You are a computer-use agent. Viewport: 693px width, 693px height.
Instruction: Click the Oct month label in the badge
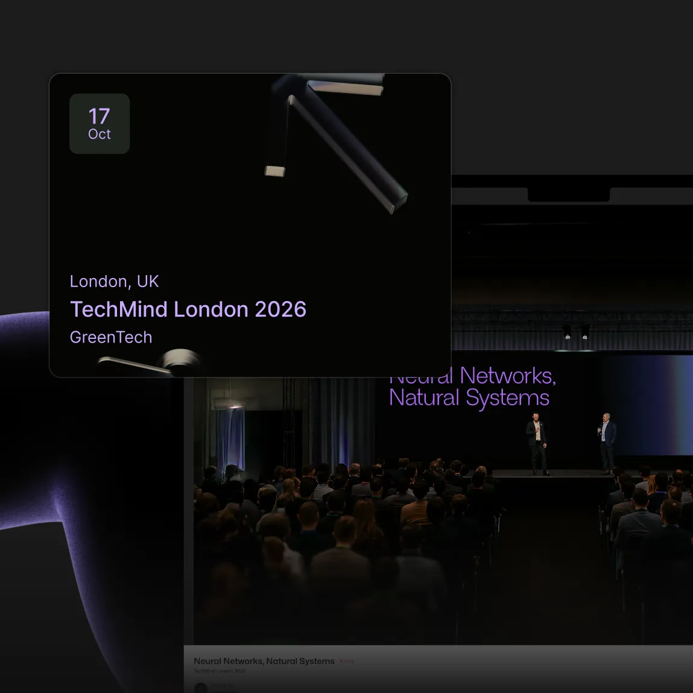tap(100, 134)
